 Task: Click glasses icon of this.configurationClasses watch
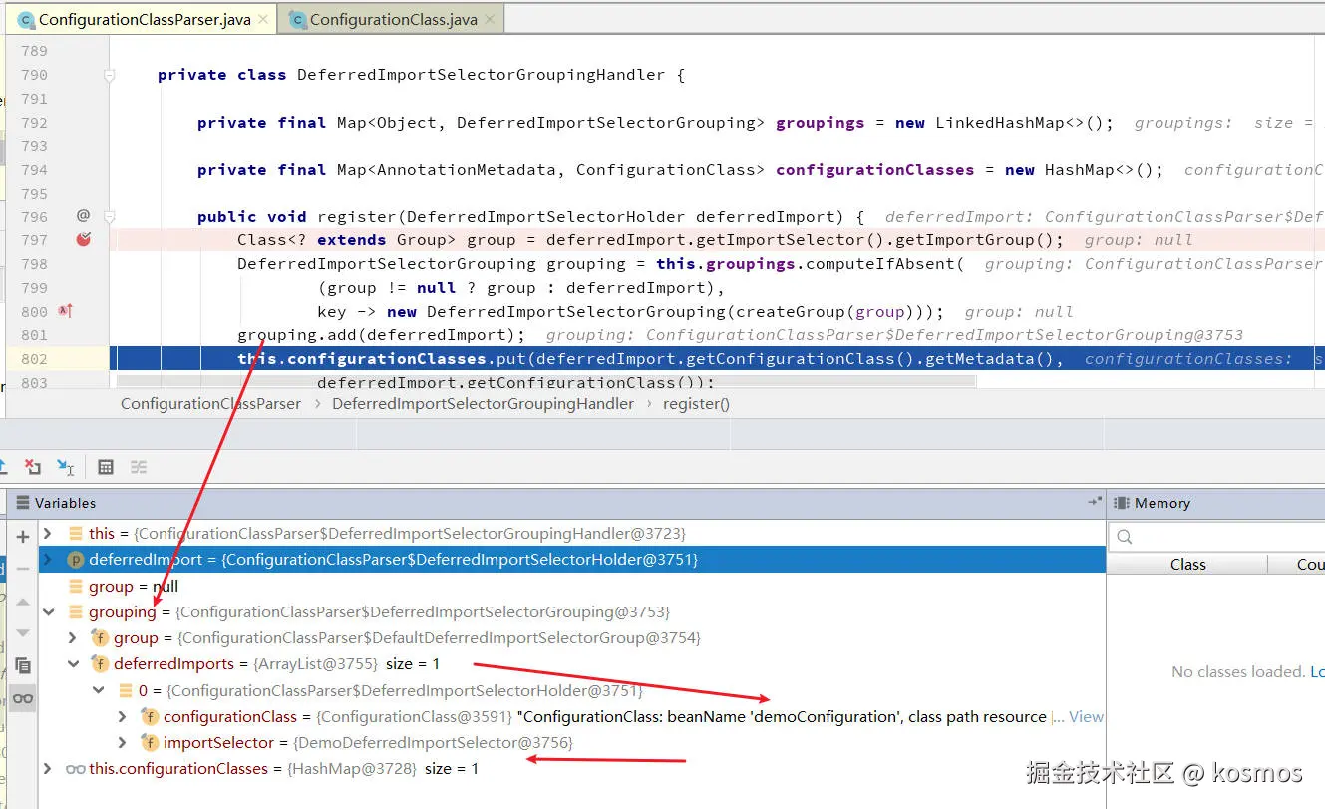point(75,769)
